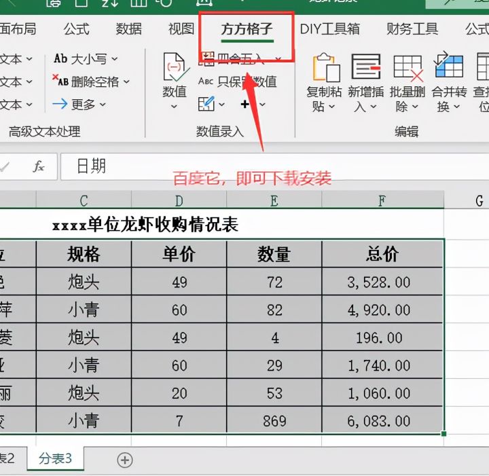Select the cell with 6,083.00
The height and width of the screenshot is (476, 489).
pyautogui.click(x=382, y=420)
